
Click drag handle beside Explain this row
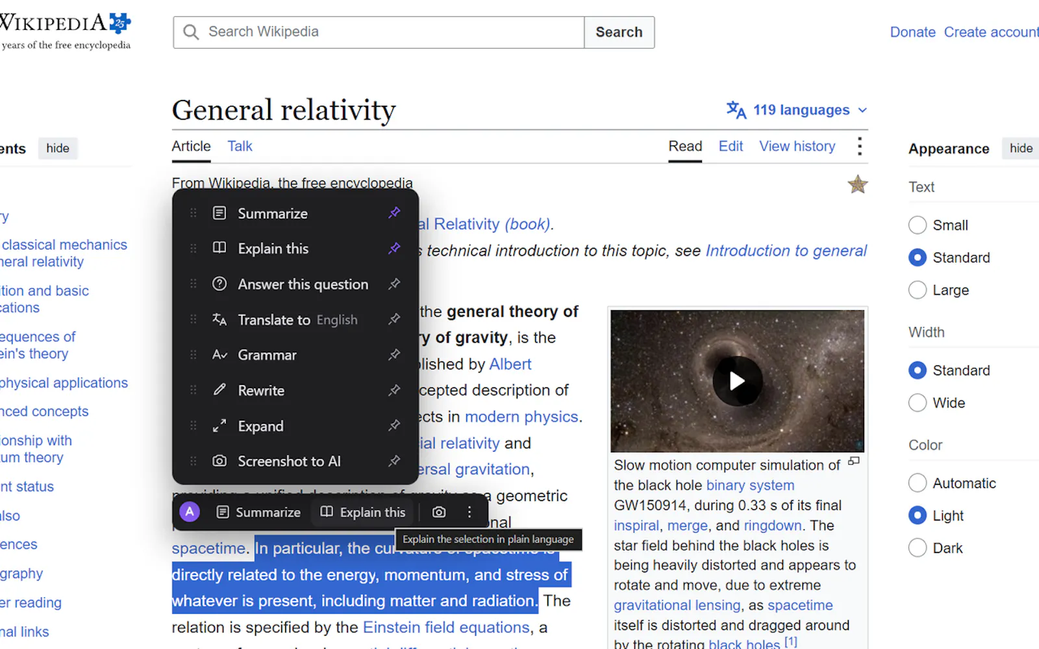pyautogui.click(x=193, y=249)
